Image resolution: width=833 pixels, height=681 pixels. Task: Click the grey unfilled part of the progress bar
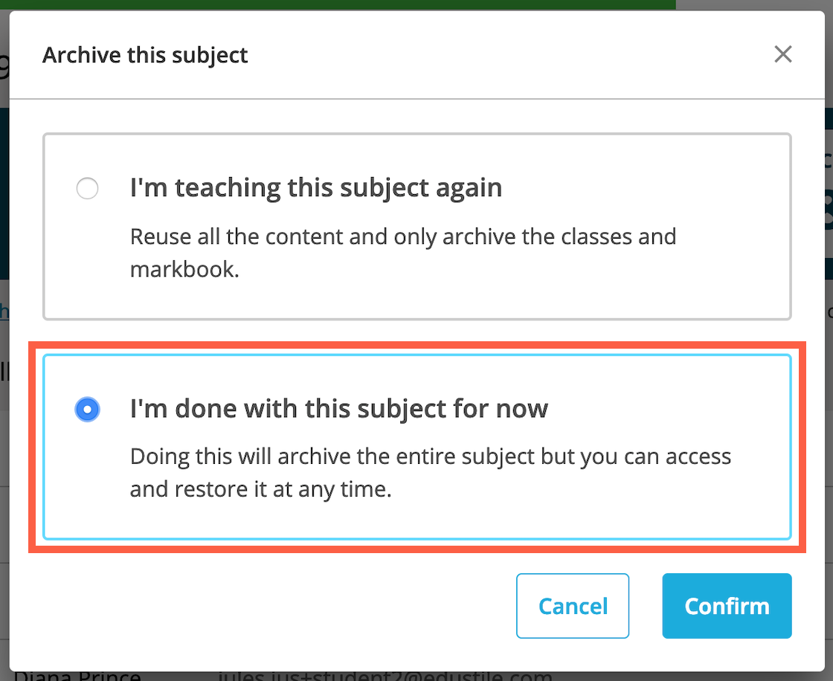(x=754, y=4)
